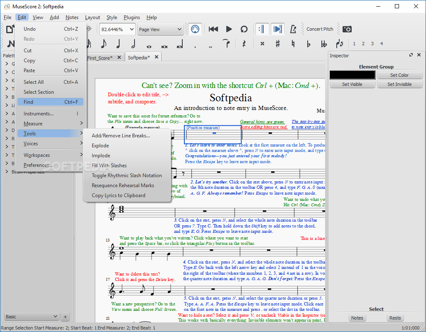
Task: Close the Softpedia* tab
Action: coord(157,57)
